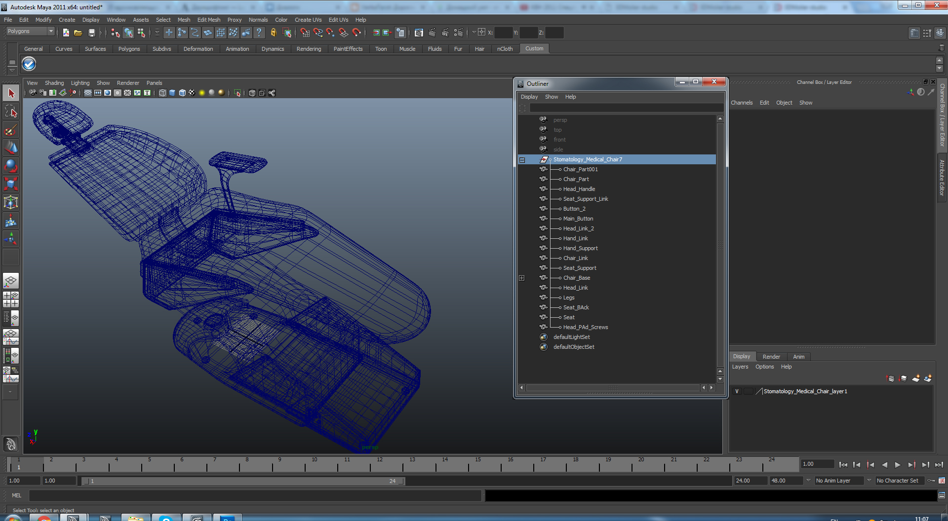The image size is (948, 521).
Task: Enable Snap to grids magnet
Action: pos(305,33)
